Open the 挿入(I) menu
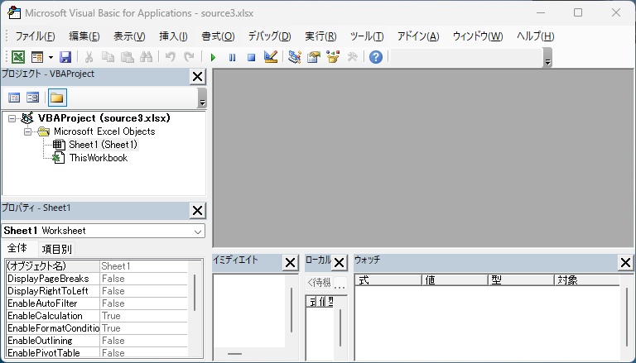The height and width of the screenshot is (363, 636). pos(173,36)
